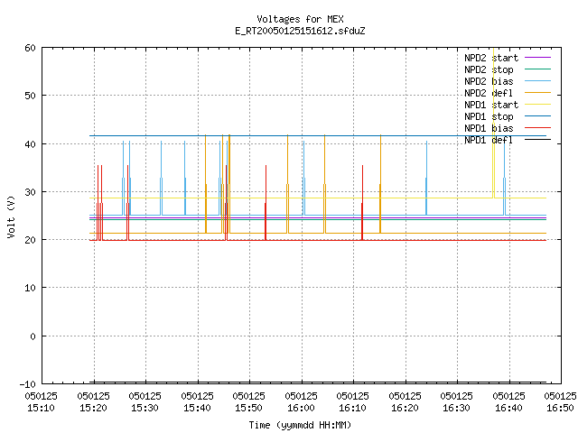Image resolution: width=578 pixels, height=433 pixels.
Task: Click the dark blue NPD1 stop legend line sample
Action: (537, 116)
